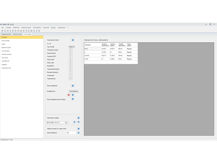Select Canali in the left list
The height and width of the screenshot is (163, 217).
click(22, 44)
